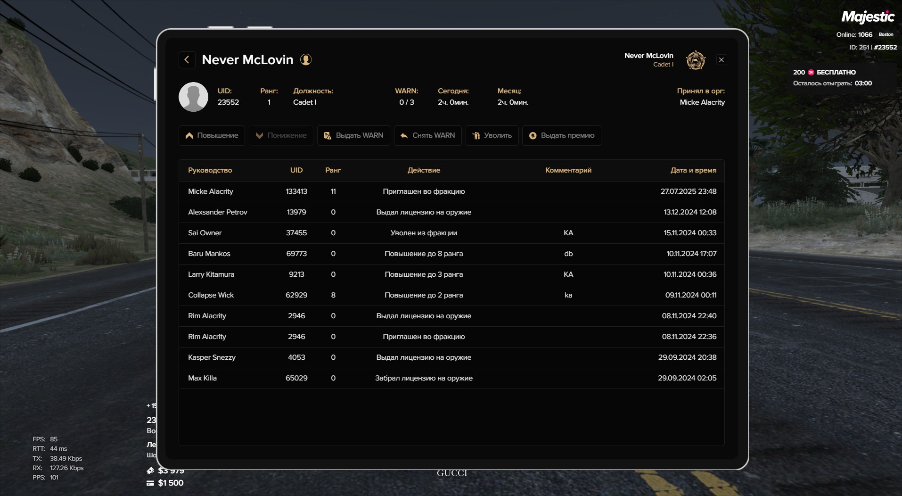
Task: Remove a warning with Снять WARN
Action: [x=427, y=136]
